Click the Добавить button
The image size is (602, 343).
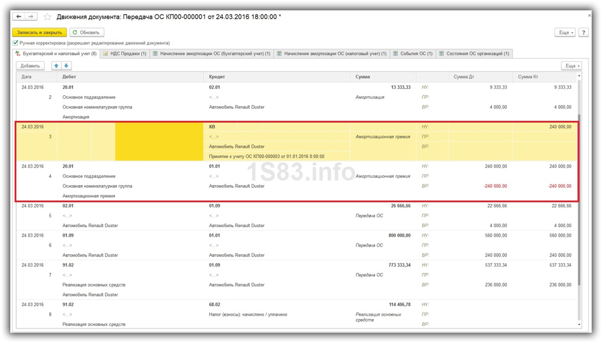(31, 66)
